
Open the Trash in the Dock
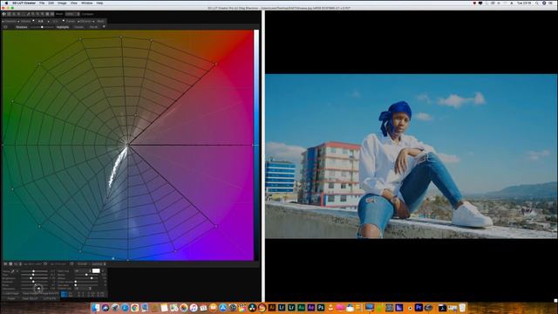pos(462,308)
